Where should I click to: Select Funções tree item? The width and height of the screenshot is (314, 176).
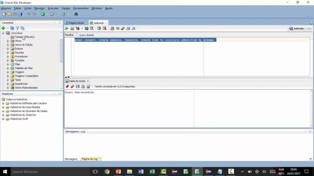(x=20, y=60)
